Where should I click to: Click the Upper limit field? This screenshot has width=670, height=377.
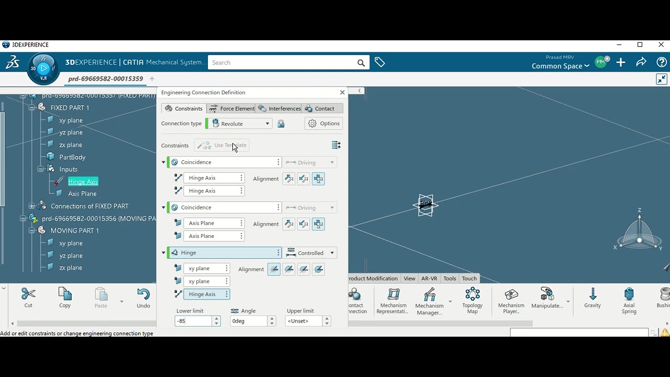(x=304, y=321)
